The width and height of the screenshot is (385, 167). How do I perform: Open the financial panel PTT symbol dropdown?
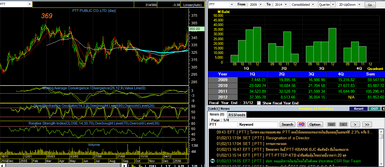[231, 5]
